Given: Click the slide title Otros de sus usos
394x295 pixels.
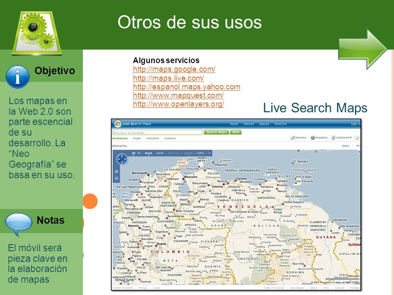Looking at the screenshot, I should pyautogui.click(x=190, y=22).
